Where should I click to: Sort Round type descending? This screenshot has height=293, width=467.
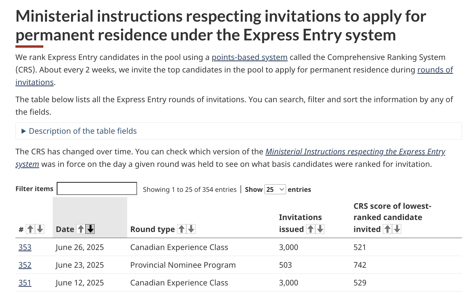point(191,229)
